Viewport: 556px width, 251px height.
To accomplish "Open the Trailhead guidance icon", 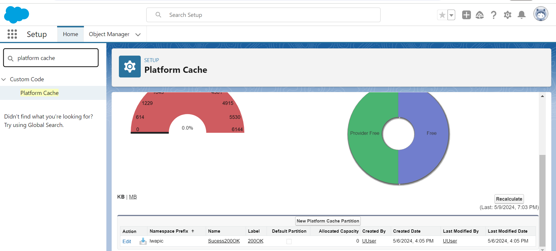I will 479,15.
